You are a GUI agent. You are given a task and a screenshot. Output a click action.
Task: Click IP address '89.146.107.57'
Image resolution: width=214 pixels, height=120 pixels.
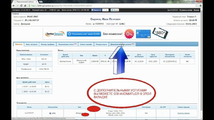click(x=32, y=20)
